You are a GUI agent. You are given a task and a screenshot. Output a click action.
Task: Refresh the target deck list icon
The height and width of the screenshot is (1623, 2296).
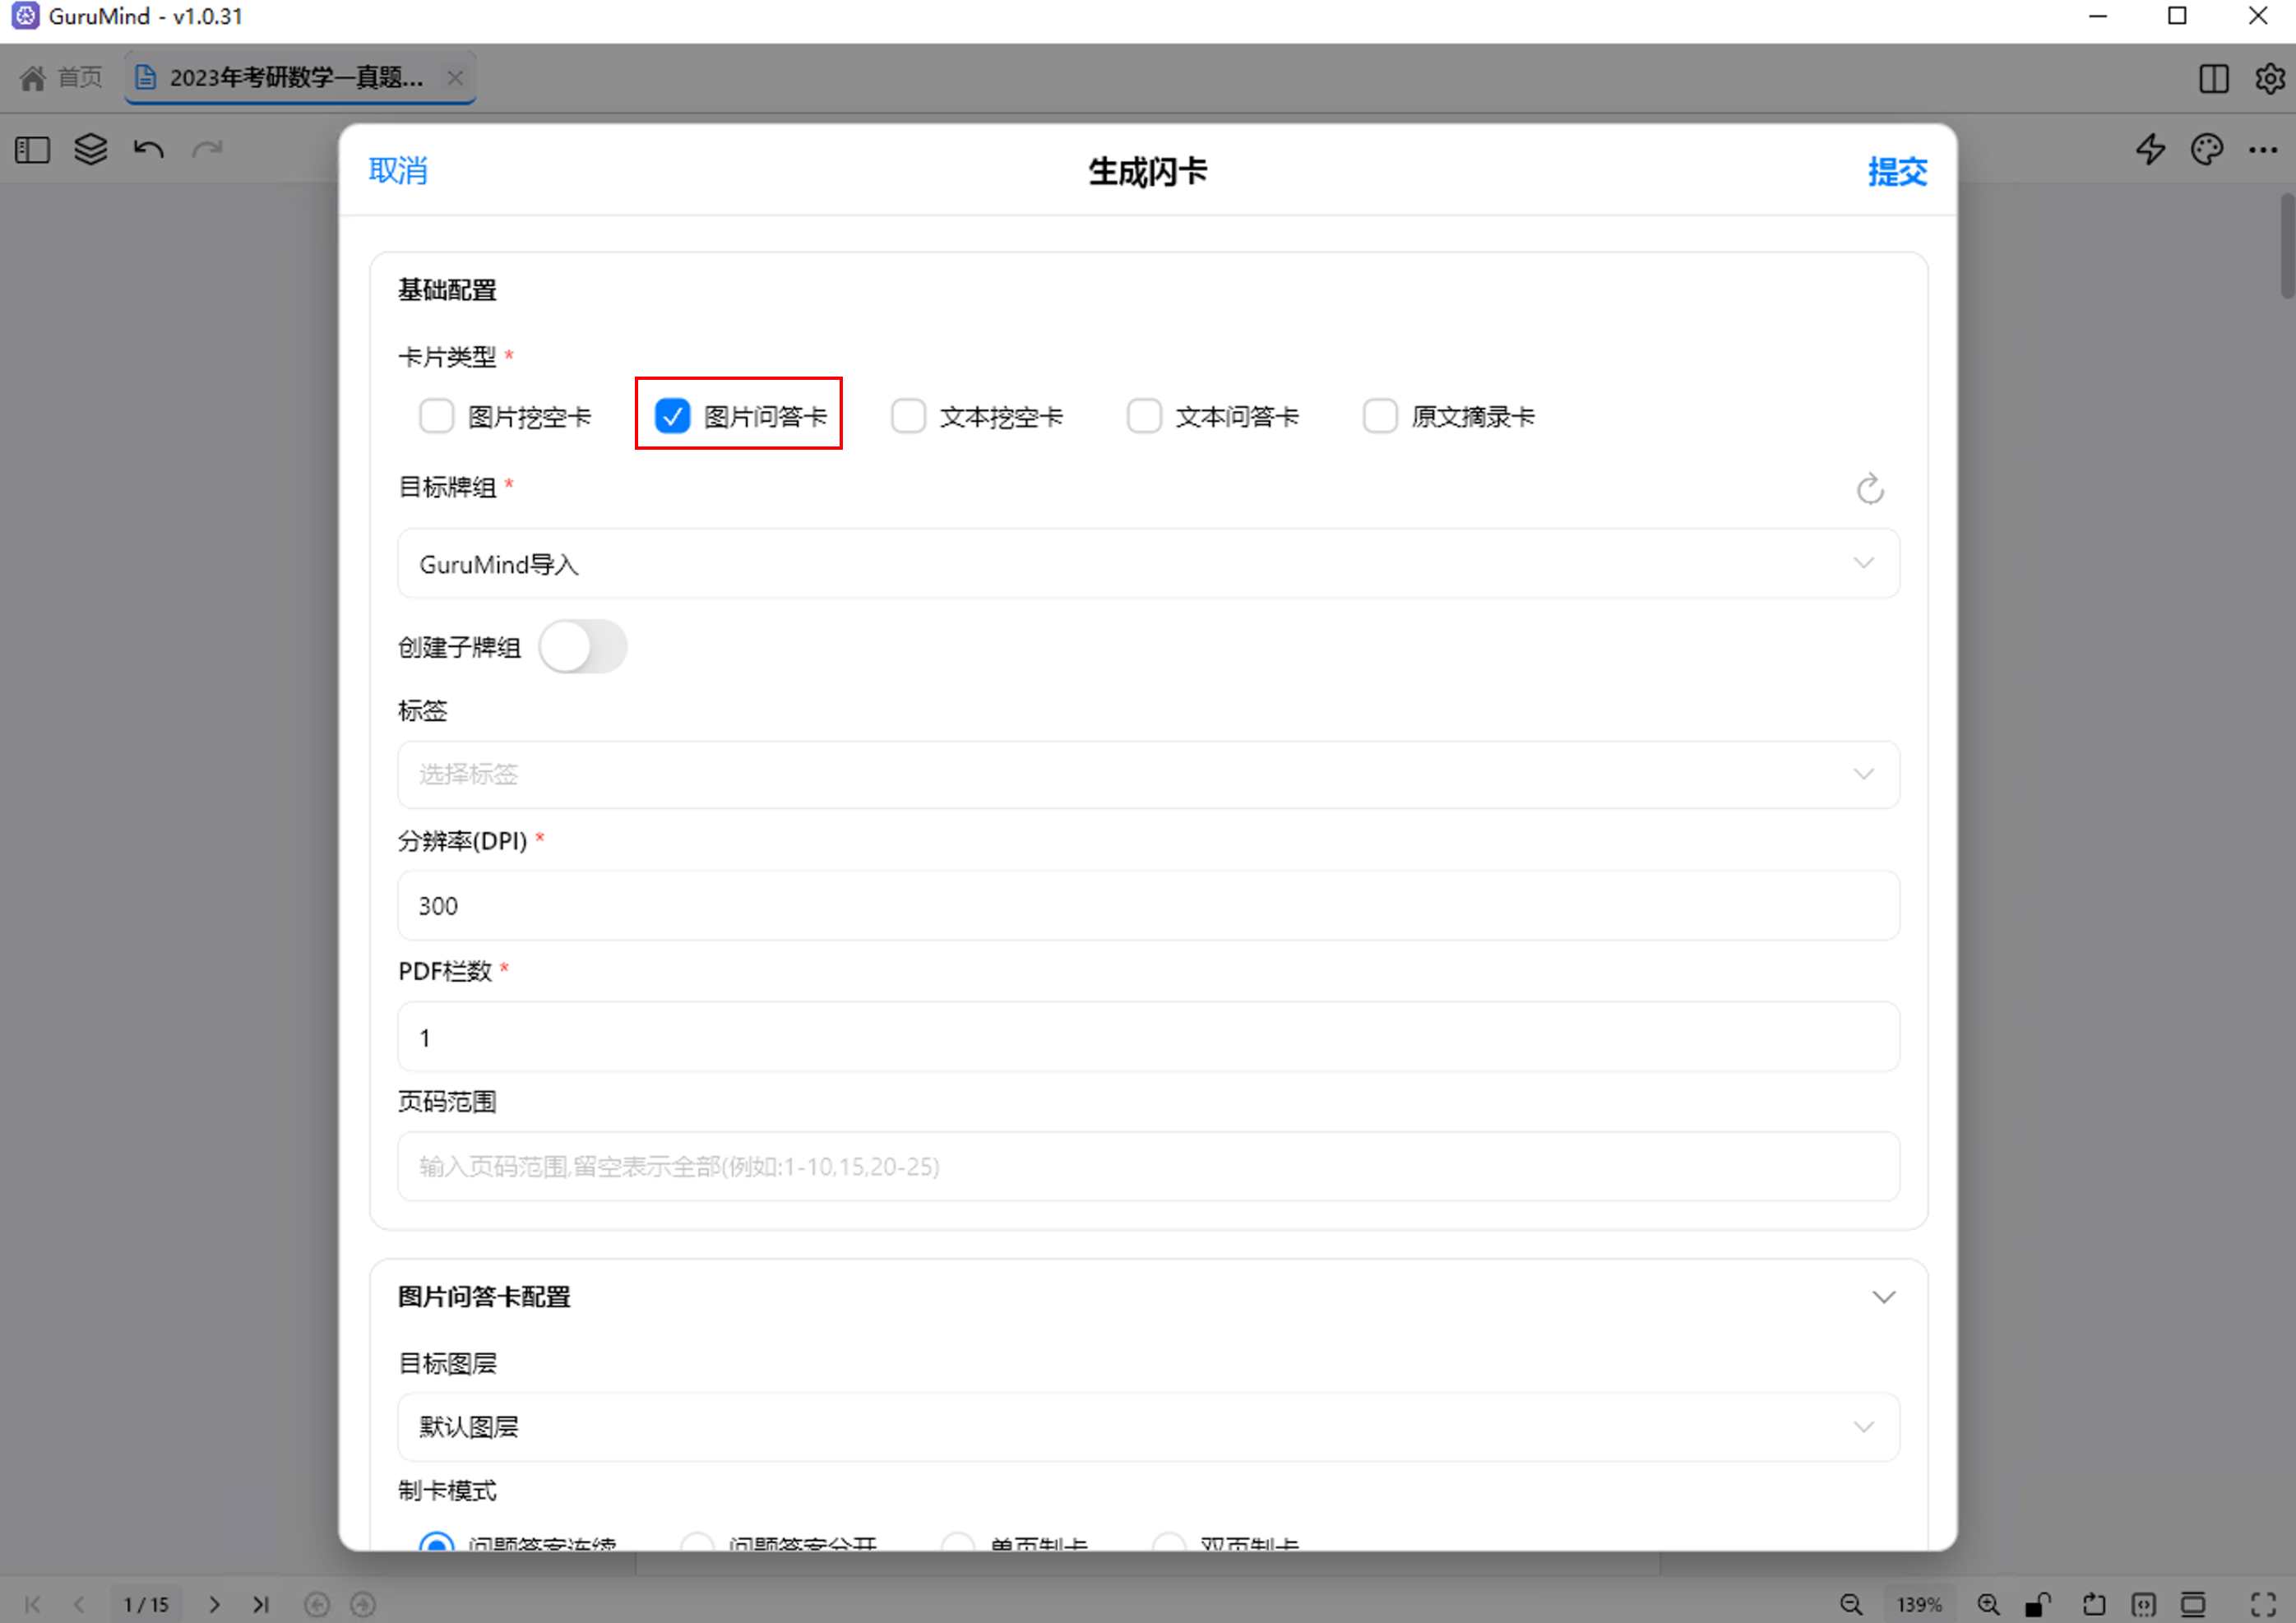pyautogui.click(x=1869, y=489)
